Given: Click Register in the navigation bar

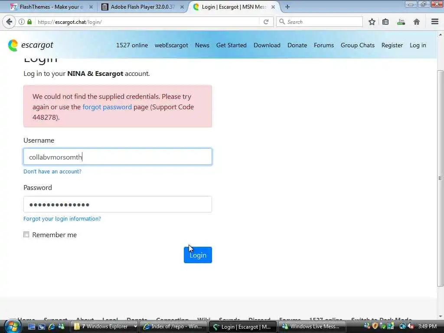Looking at the screenshot, I should [392, 45].
